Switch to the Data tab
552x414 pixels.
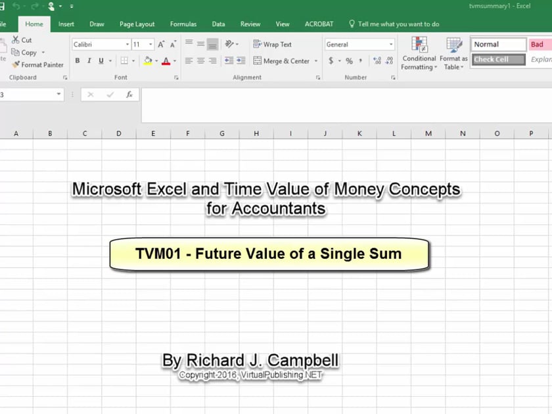coord(218,24)
